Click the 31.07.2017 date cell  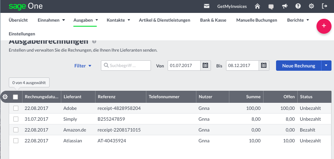pos(36,119)
